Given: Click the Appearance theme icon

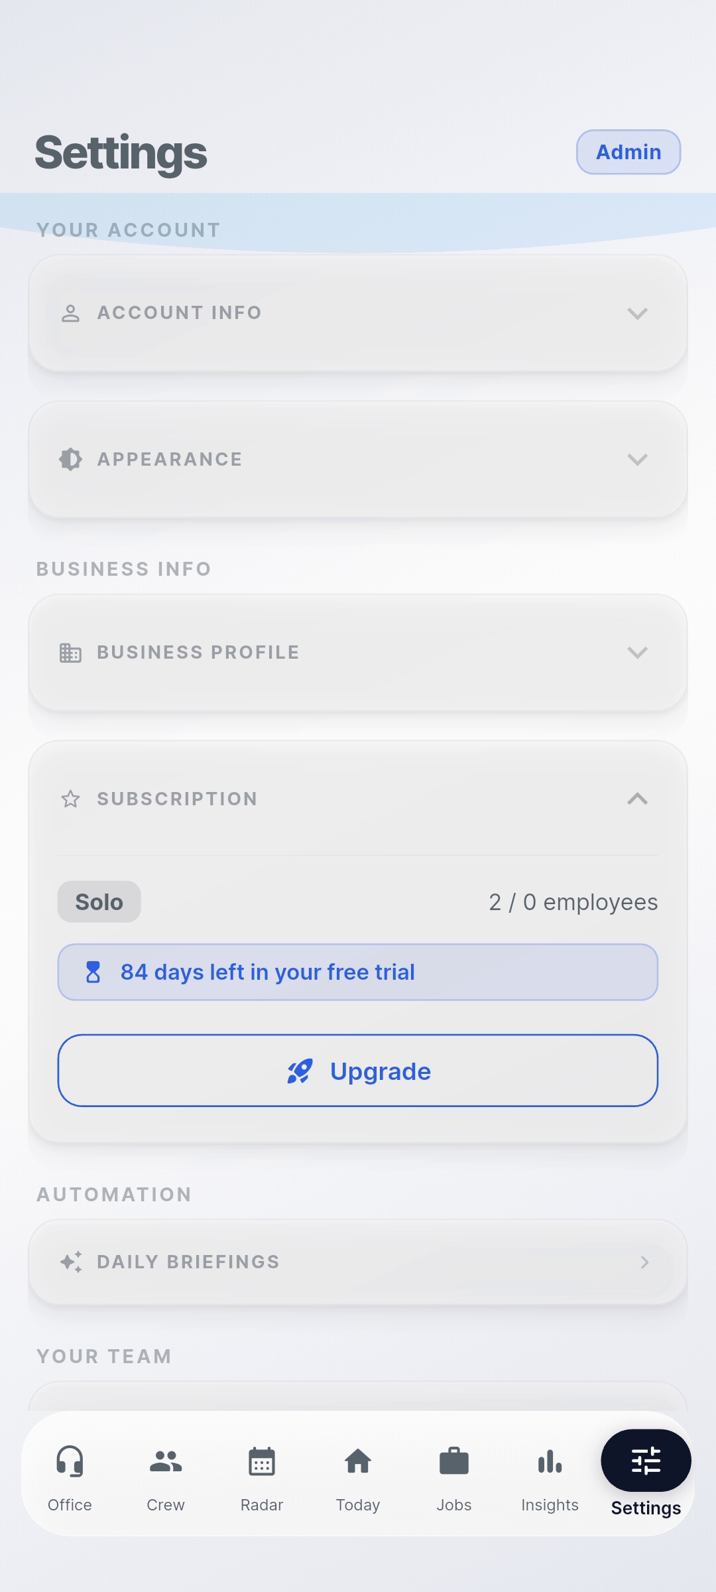Looking at the screenshot, I should (x=70, y=459).
